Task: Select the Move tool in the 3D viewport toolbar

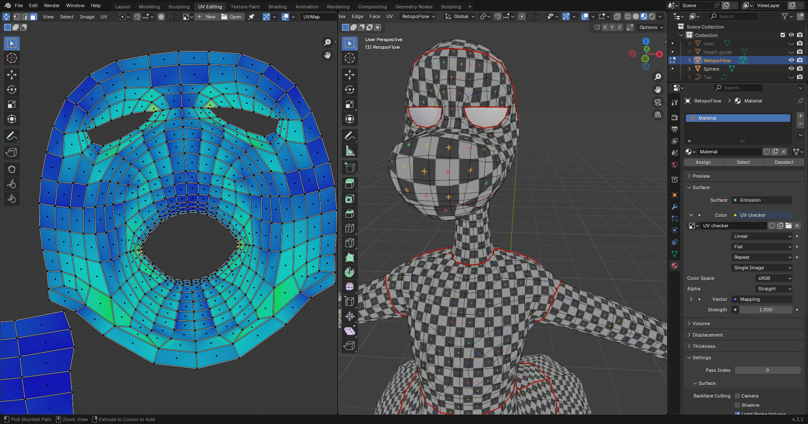Action: [x=350, y=75]
